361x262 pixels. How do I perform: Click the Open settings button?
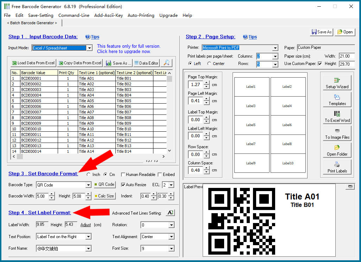coord(345,32)
